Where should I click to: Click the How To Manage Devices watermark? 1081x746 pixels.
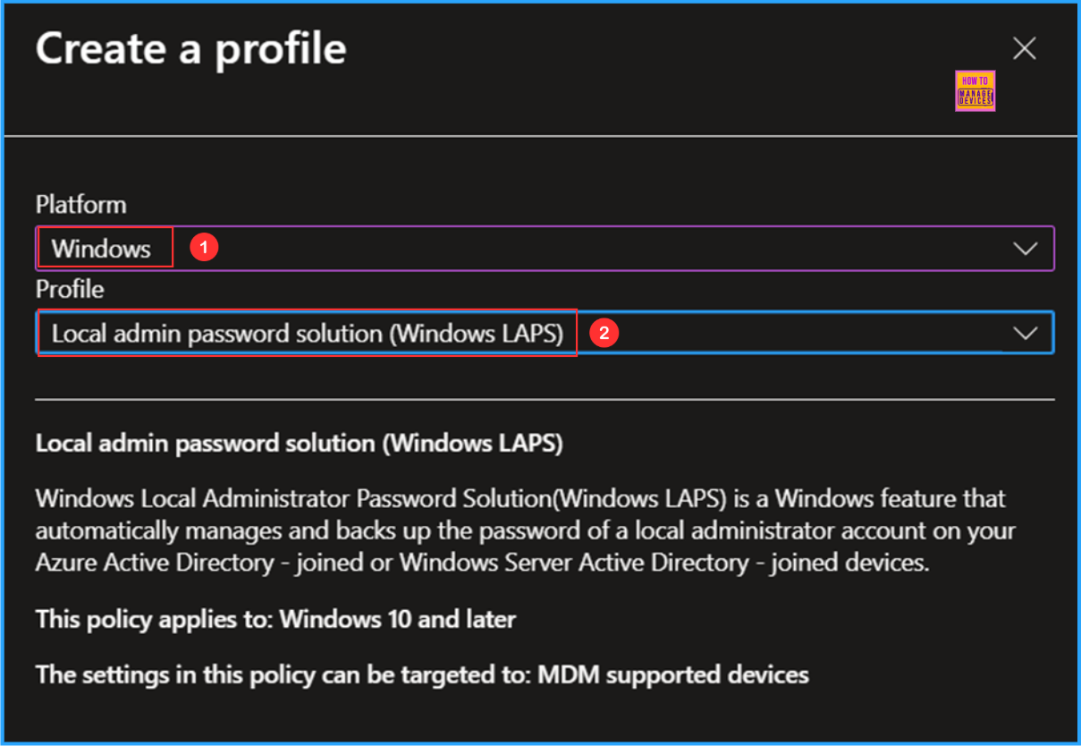[975, 90]
